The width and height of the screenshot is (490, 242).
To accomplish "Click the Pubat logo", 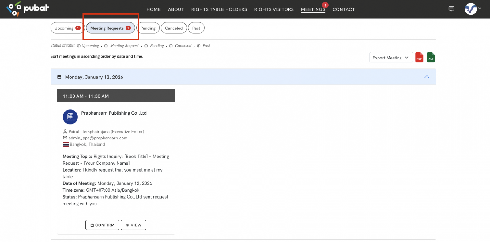I will 28,9.
